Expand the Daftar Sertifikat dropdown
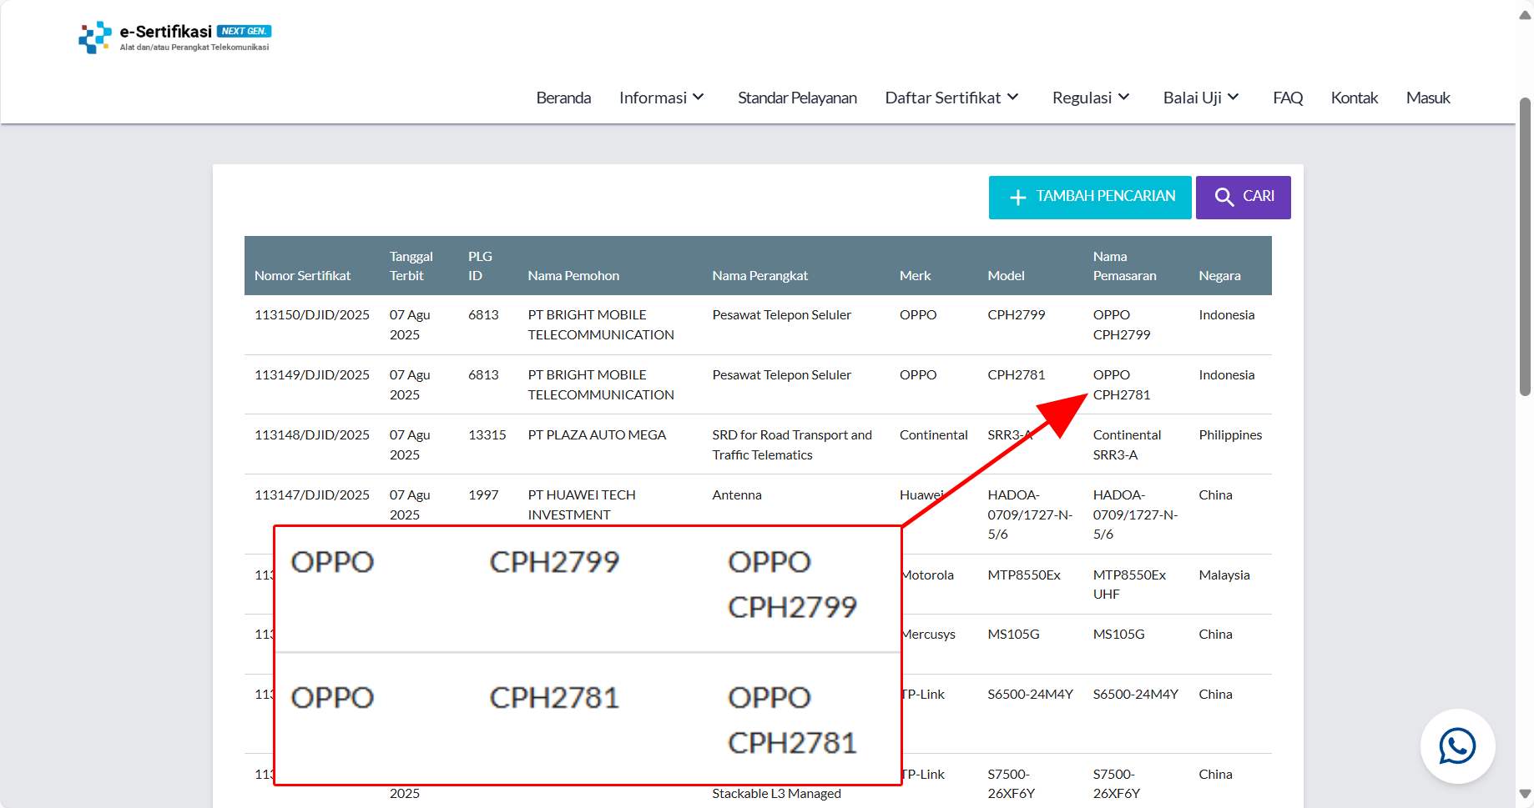This screenshot has height=808, width=1534. [951, 98]
